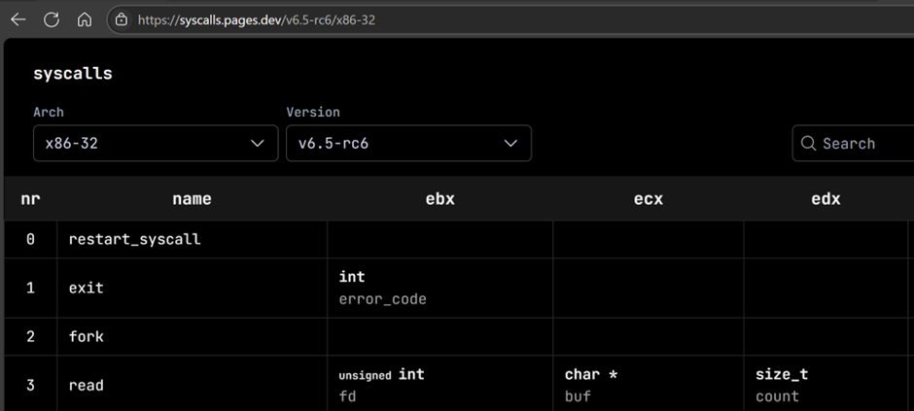This screenshot has width=914, height=411.
Task: Click the chevron on the Version selector
Action: coord(511,144)
